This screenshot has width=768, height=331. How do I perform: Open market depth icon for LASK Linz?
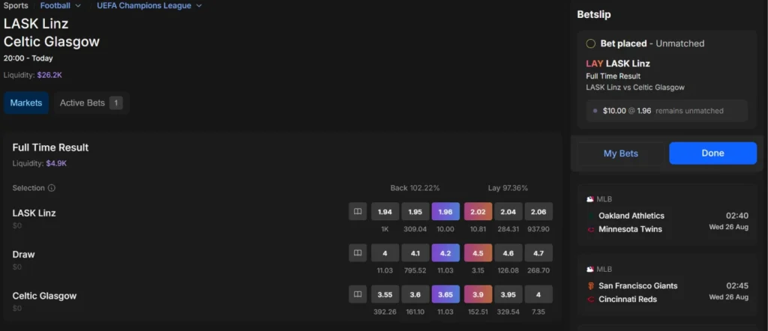coord(358,211)
